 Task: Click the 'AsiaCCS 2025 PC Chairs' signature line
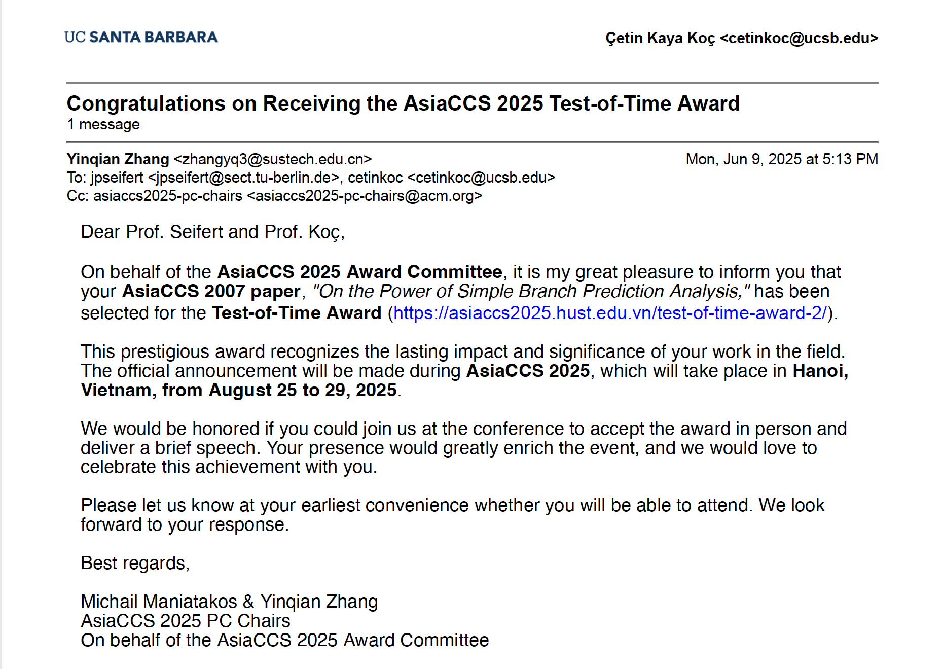click(x=186, y=621)
